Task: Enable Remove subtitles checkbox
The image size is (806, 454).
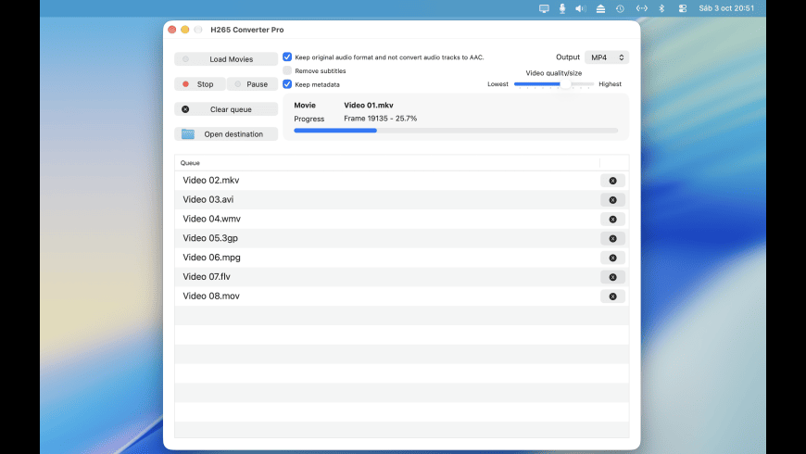Action: 287,70
